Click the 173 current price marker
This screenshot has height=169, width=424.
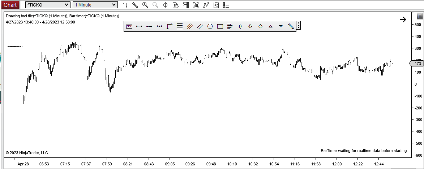point(416,64)
